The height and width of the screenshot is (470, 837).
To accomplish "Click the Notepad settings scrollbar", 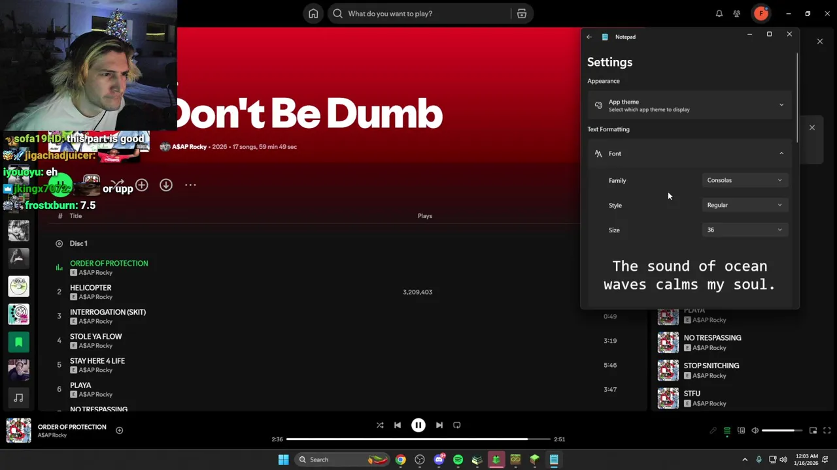I will click(x=797, y=98).
